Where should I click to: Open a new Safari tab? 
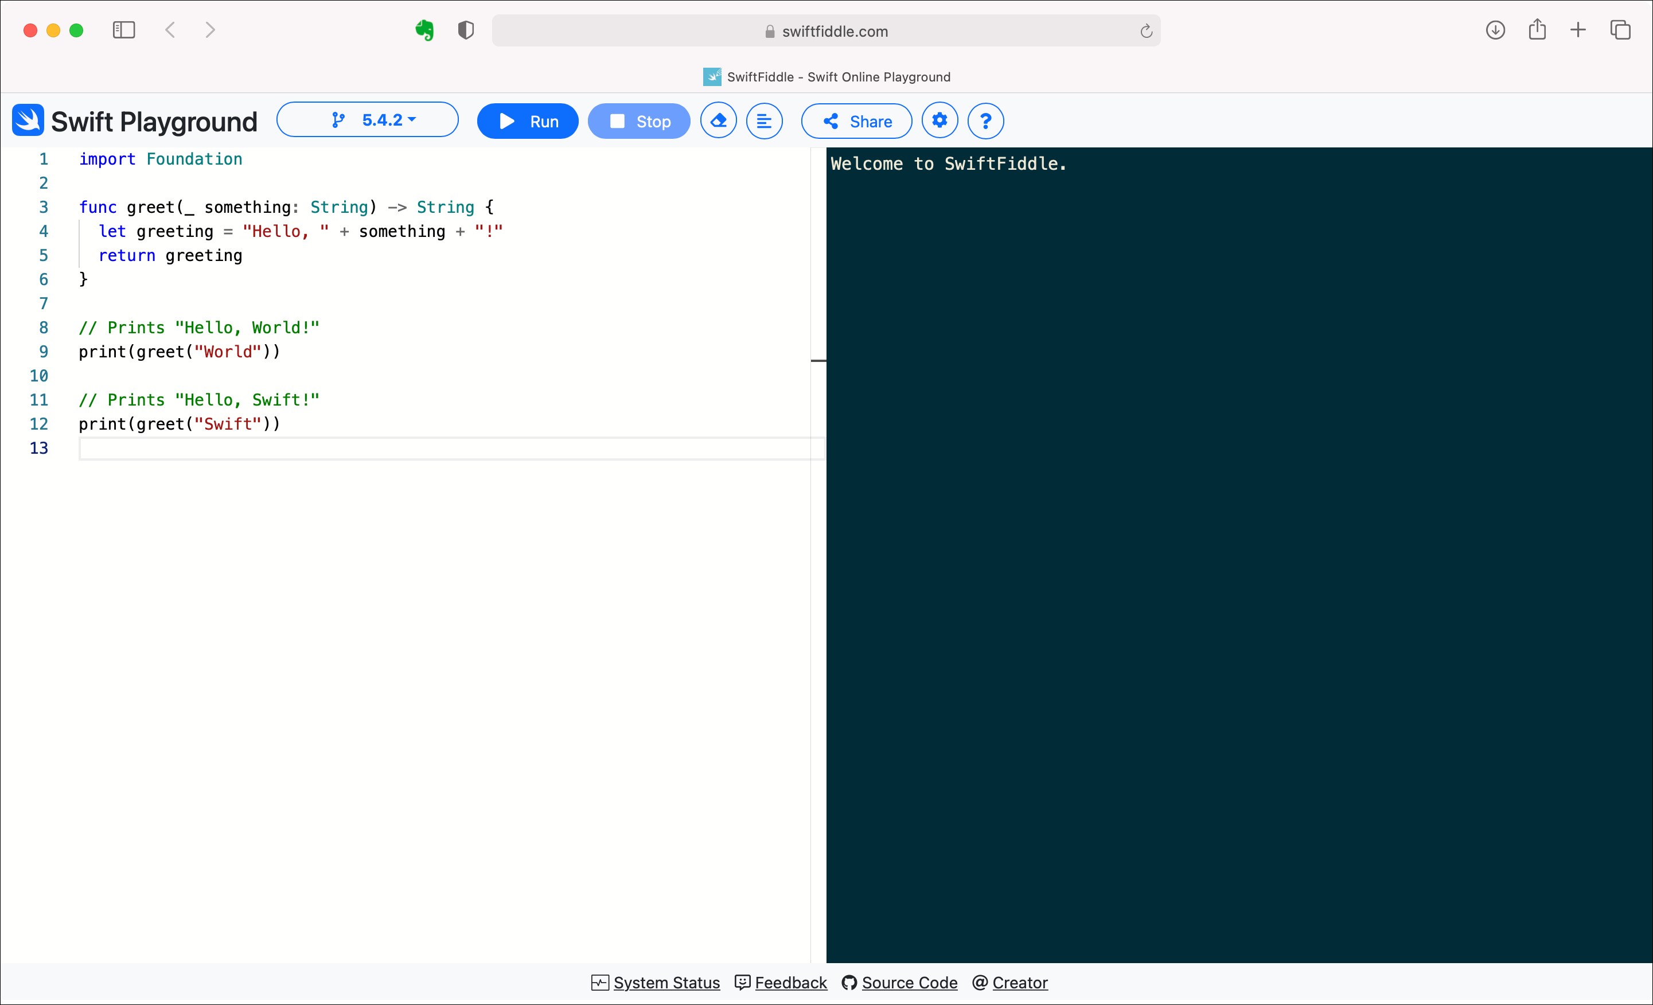[x=1578, y=30]
